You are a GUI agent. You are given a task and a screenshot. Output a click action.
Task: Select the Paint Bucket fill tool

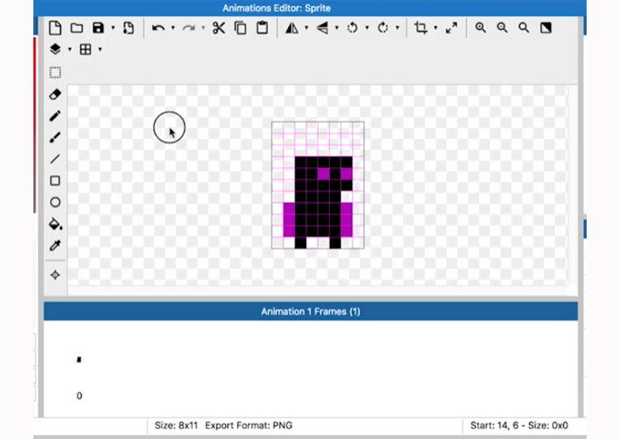(x=55, y=224)
